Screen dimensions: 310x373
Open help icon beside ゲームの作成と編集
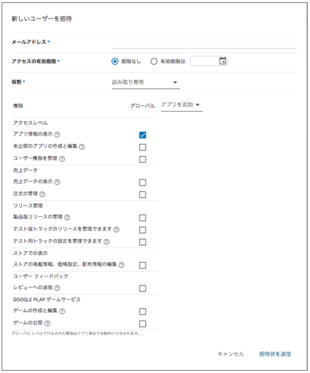[62, 311]
